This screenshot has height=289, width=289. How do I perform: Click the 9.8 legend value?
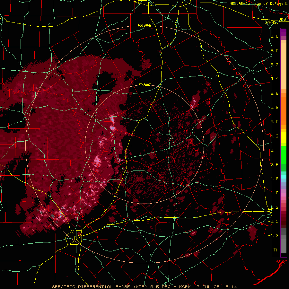[x=275, y=36]
